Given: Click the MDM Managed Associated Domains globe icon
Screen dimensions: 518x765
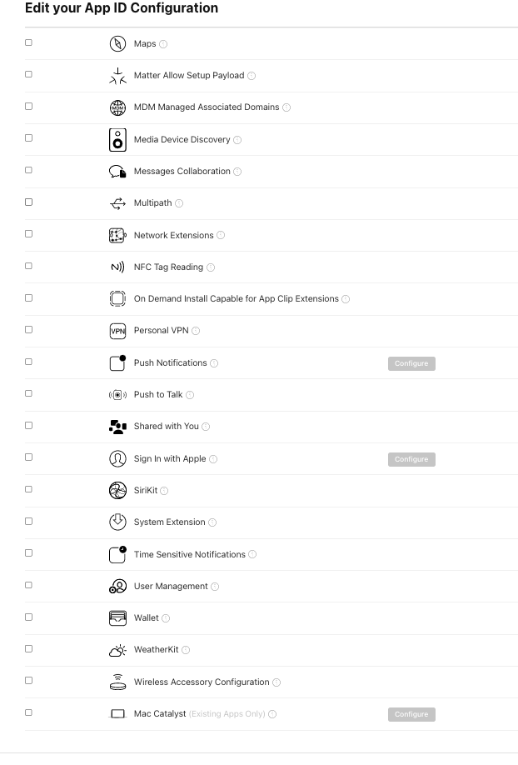Looking at the screenshot, I should tap(117, 107).
